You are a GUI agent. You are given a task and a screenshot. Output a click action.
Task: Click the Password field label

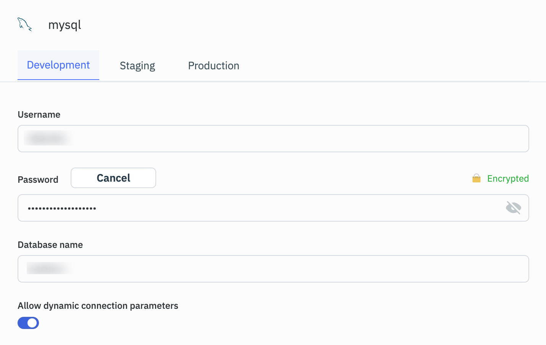[x=38, y=180]
